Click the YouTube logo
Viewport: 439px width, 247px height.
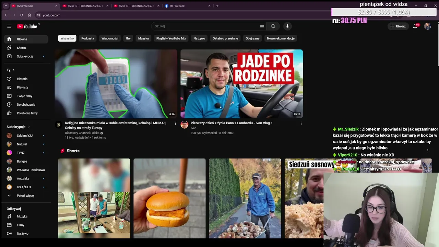[x=27, y=26]
